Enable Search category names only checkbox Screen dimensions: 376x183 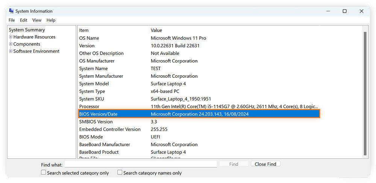click(x=120, y=173)
